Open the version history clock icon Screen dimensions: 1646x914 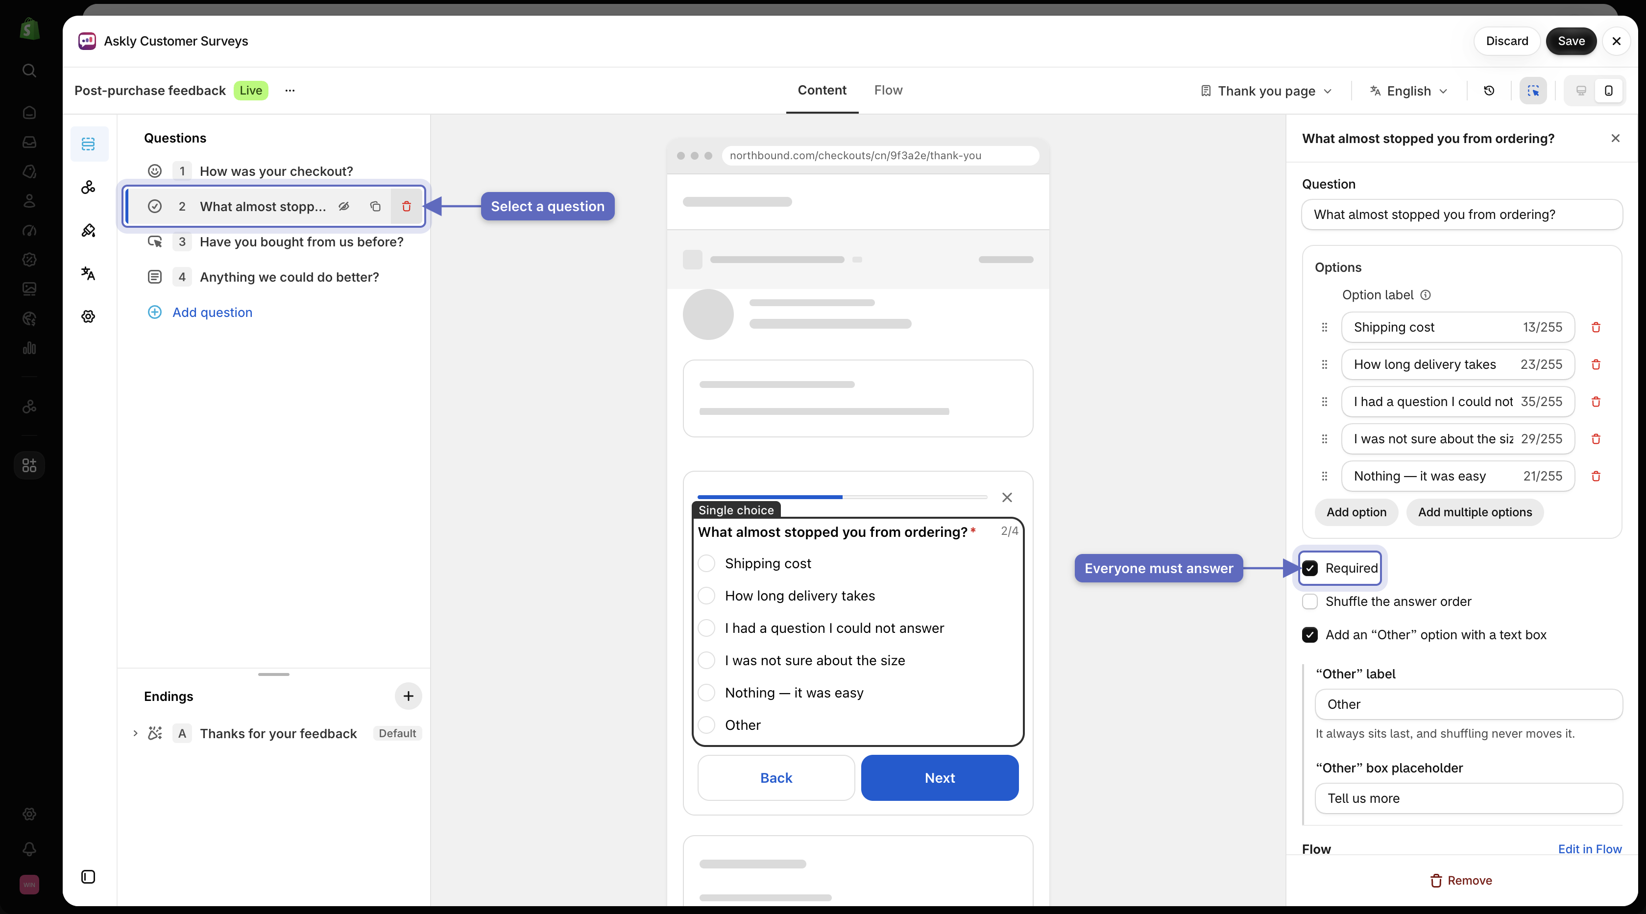tap(1489, 91)
